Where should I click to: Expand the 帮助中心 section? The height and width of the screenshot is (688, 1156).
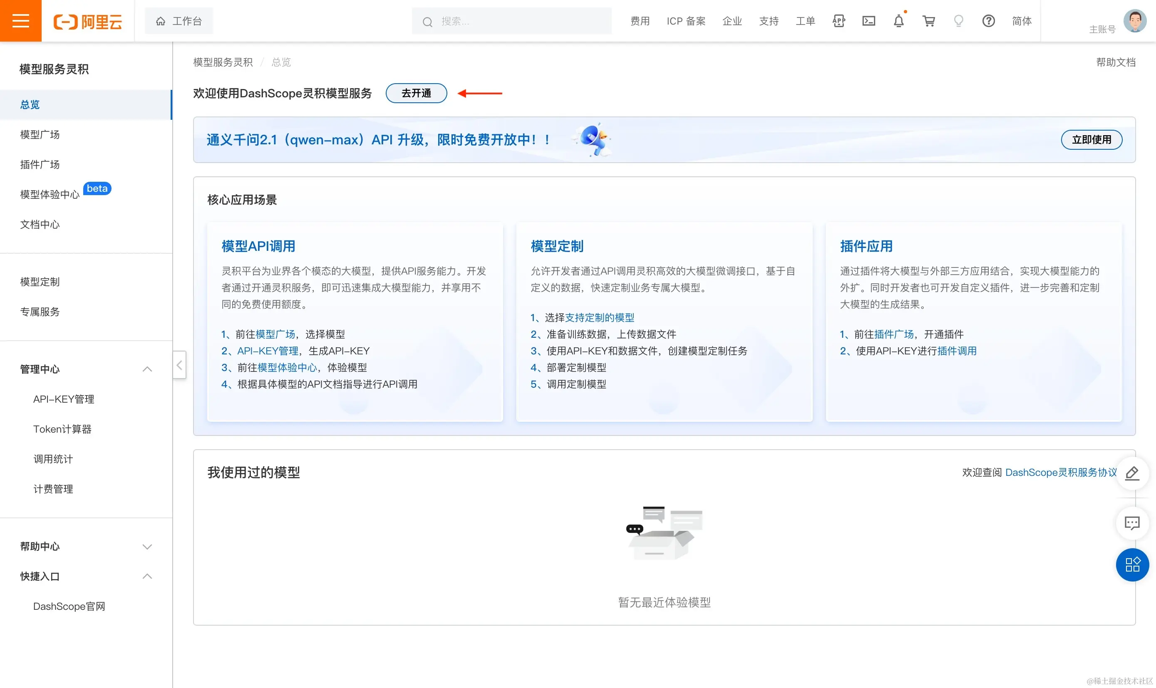click(147, 547)
